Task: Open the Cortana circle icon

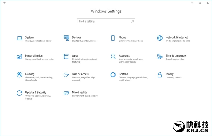Action: (113, 75)
